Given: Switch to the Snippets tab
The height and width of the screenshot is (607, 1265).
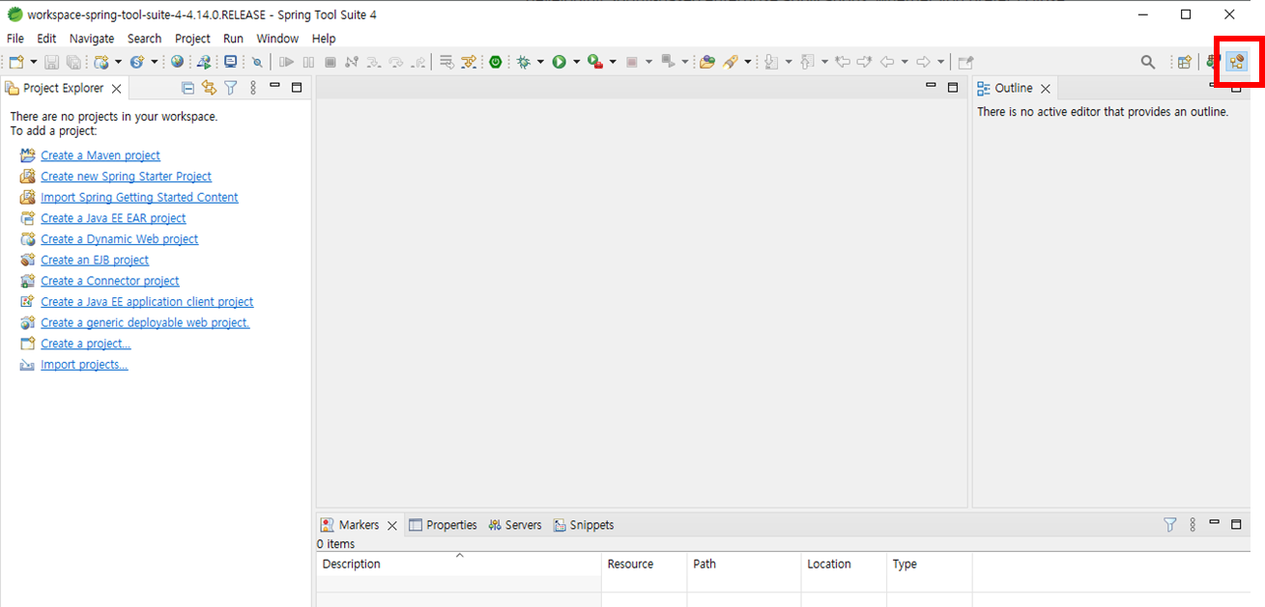Looking at the screenshot, I should coord(584,525).
